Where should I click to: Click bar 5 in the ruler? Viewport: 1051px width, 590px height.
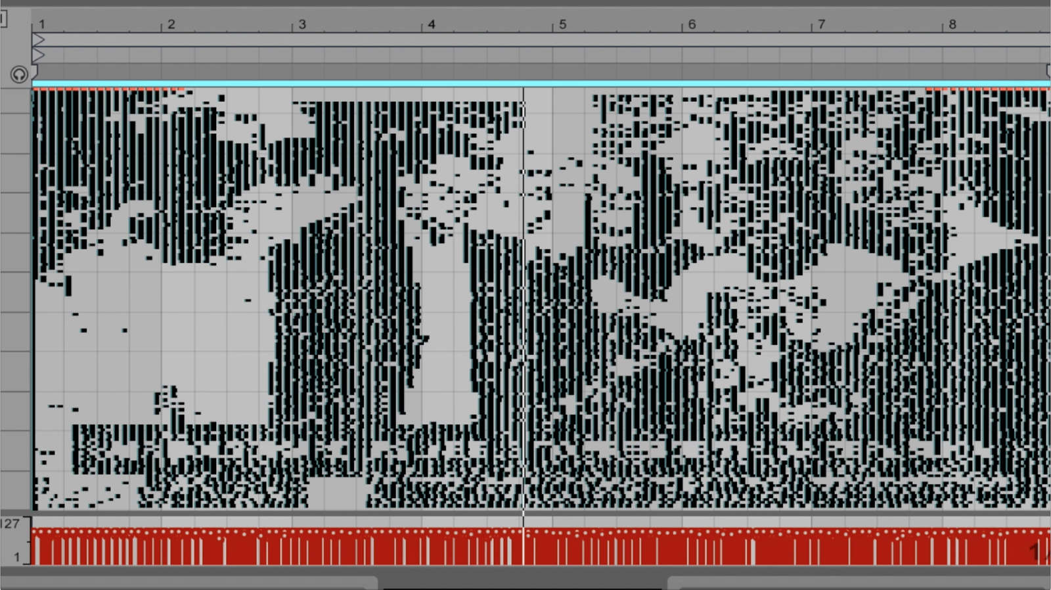click(x=563, y=24)
